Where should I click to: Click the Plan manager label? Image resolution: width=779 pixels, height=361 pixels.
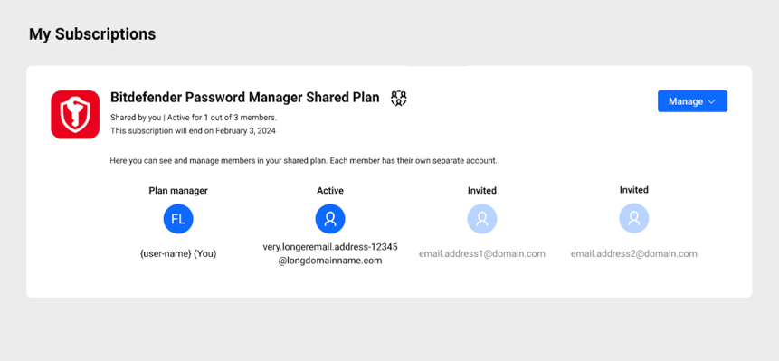point(178,191)
